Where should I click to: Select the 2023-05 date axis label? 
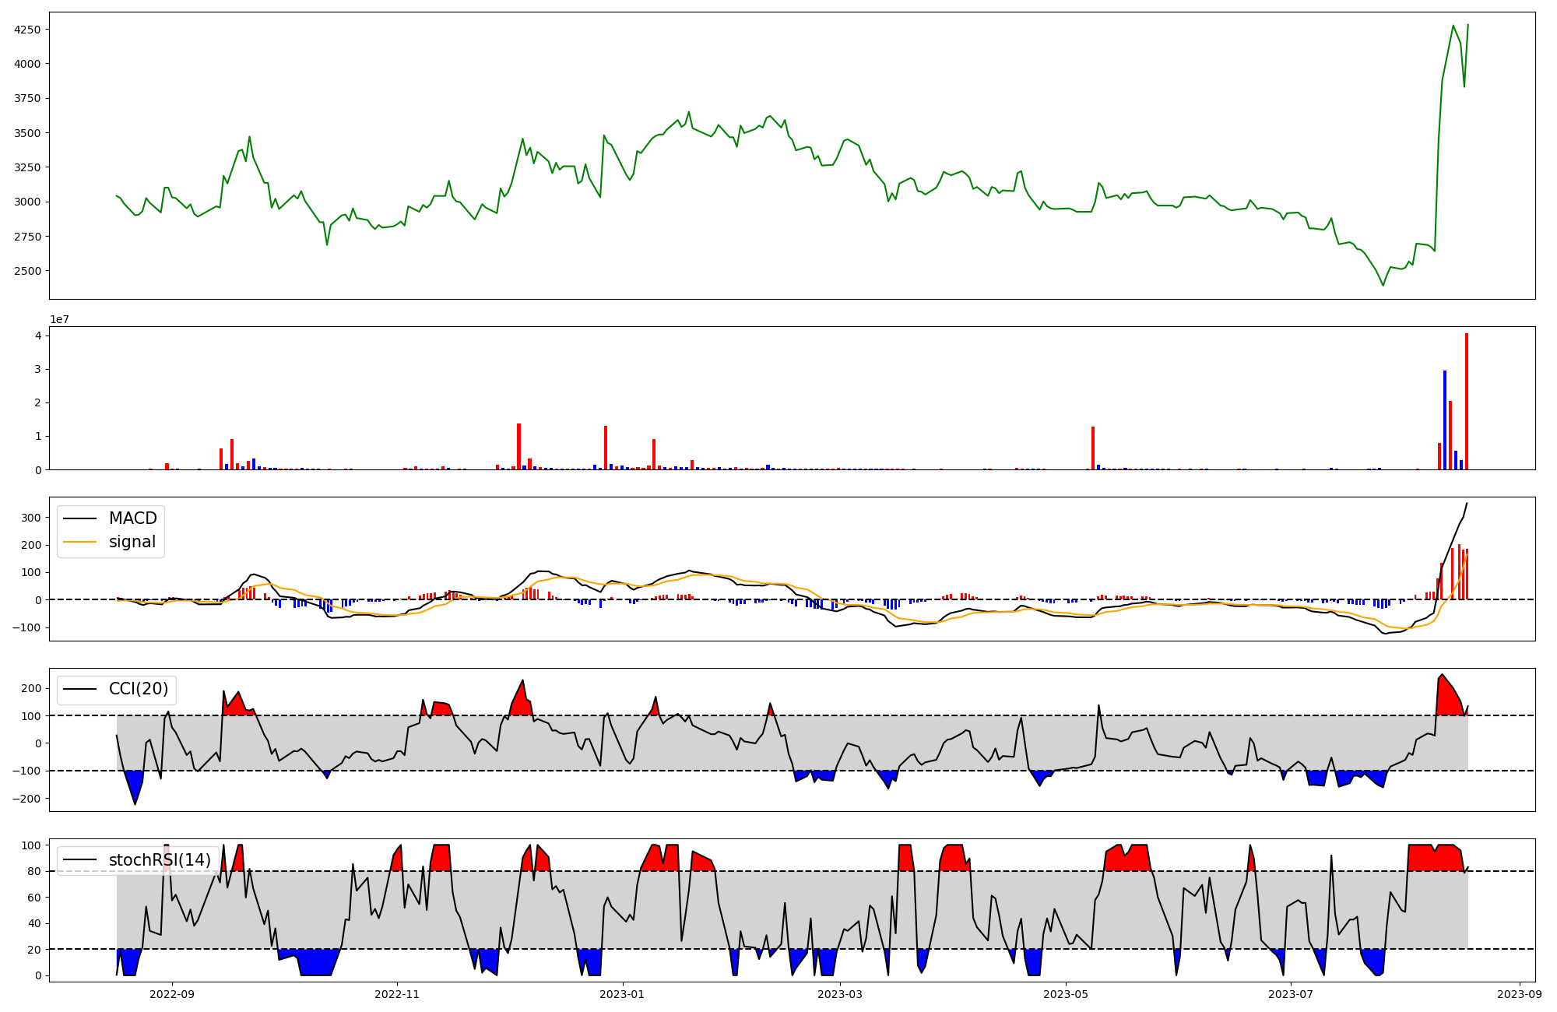1066,994
